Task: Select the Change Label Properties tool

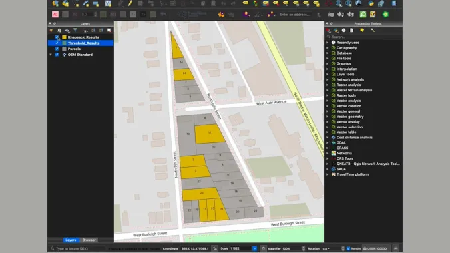Action: pyautogui.click(x=316, y=3)
